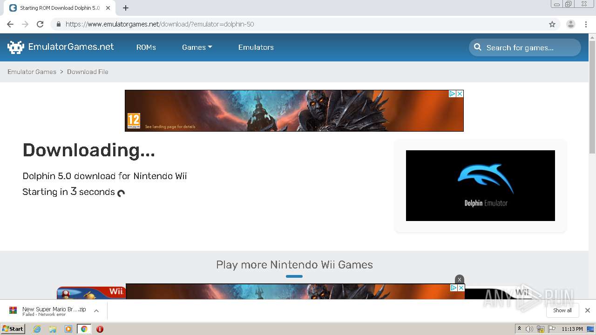This screenshot has height=335, width=596.
Task: Click the AdChoices icon on top banner
Action: click(x=452, y=94)
